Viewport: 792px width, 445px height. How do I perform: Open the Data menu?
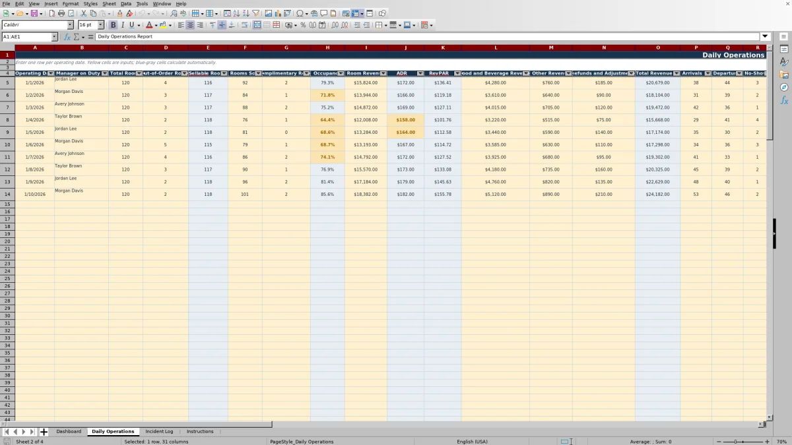click(125, 3)
